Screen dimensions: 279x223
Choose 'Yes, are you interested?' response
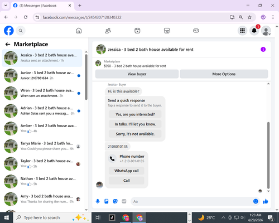coord(135,114)
